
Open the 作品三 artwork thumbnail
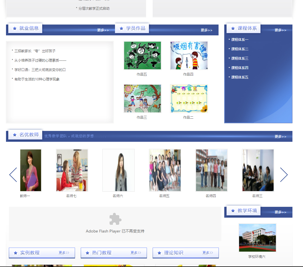point(143,98)
